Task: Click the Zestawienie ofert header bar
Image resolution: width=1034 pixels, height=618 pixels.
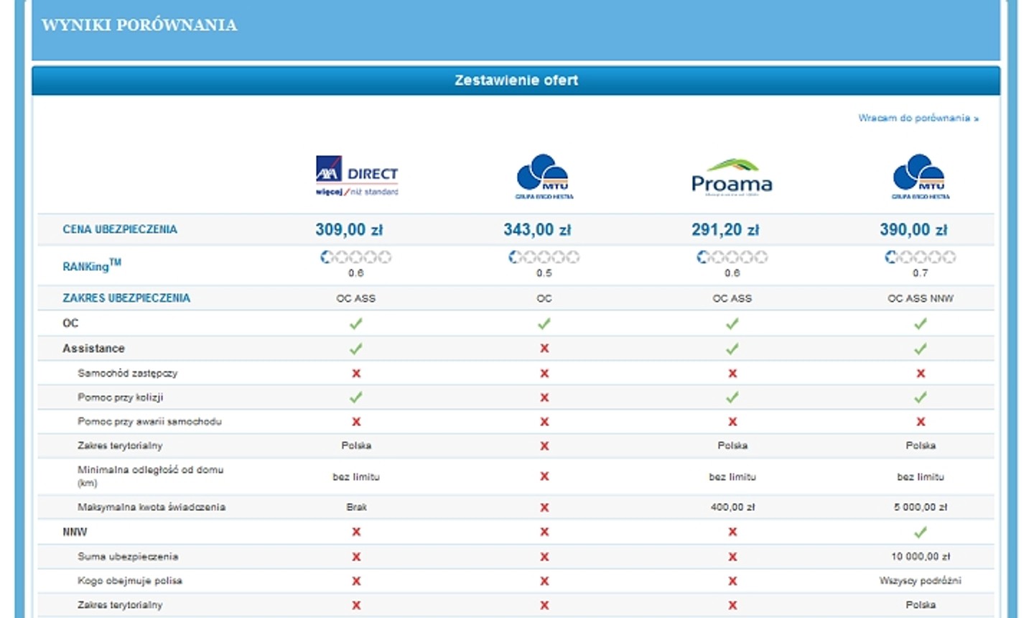Action: pos(516,80)
